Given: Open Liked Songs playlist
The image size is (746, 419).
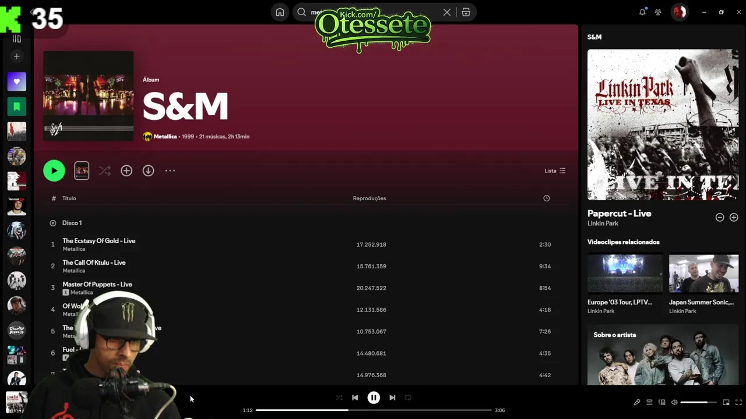Looking at the screenshot, I should click(x=16, y=81).
